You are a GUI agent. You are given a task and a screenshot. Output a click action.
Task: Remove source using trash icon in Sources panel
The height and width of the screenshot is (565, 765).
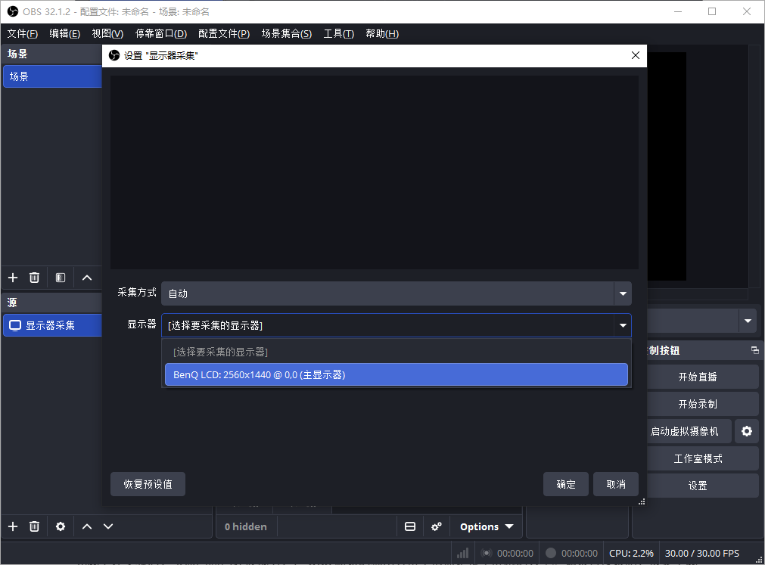pos(34,526)
